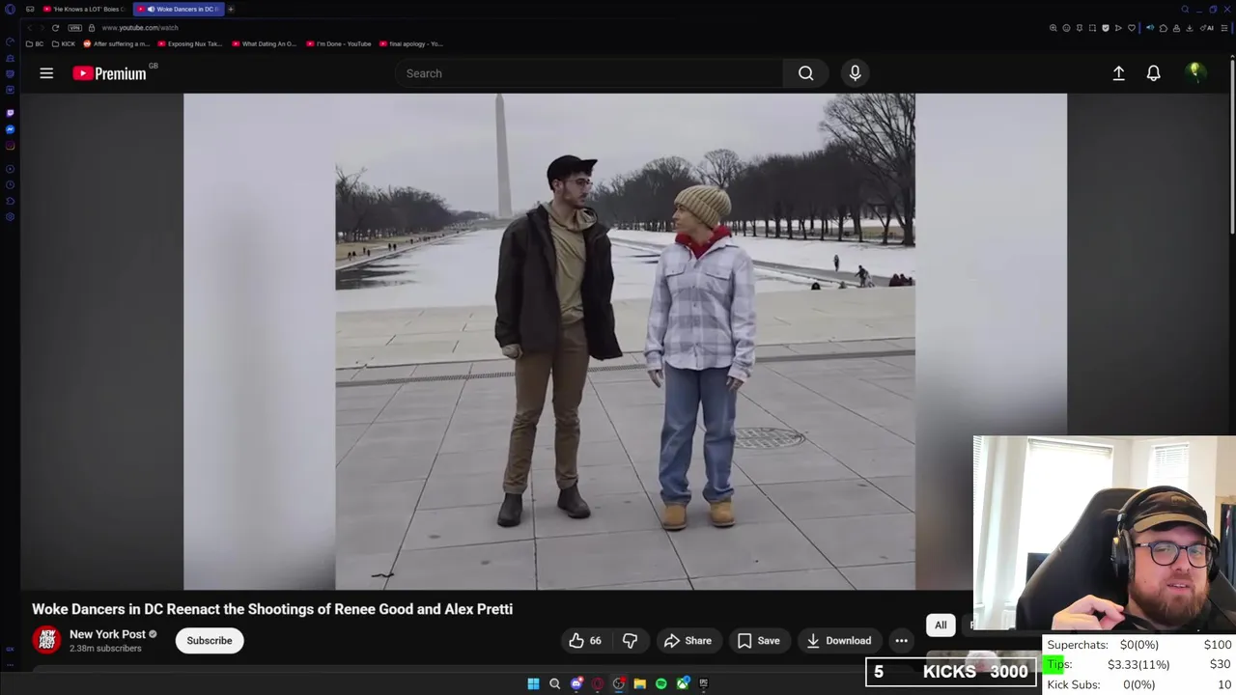Open the 'After suffering a m...' bookmark
The image size is (1236, 695).
tap(117, 43)
